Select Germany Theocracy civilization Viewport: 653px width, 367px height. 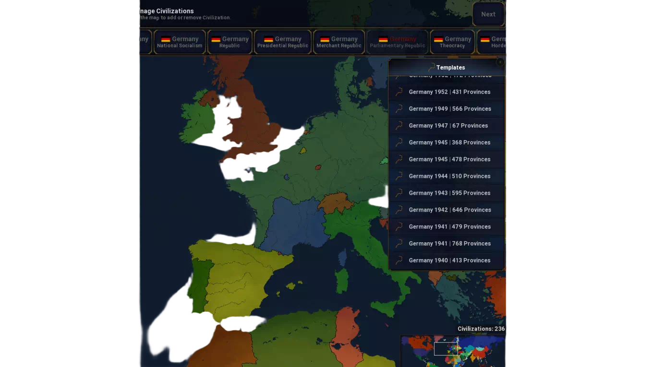click(452, 42)
